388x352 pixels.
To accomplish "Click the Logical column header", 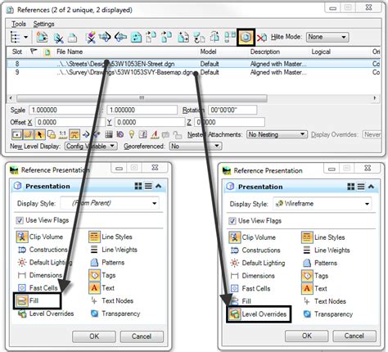I will [321, 52].
